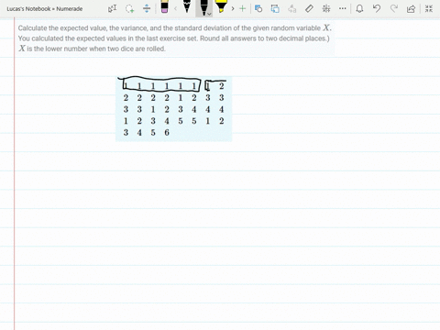
Task: Click the number 6 in table
Action: [167, 133]
